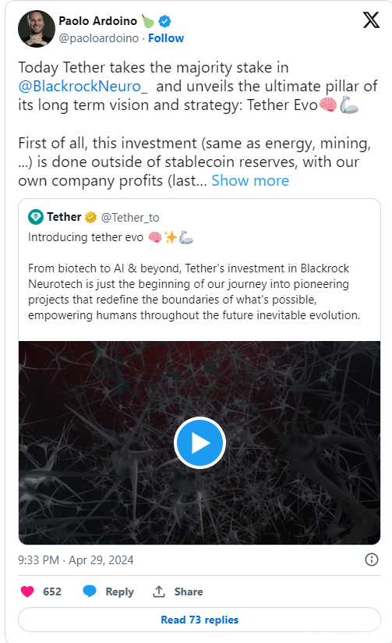Click the Tether teal diamond logo

click(x=36, y=217)
